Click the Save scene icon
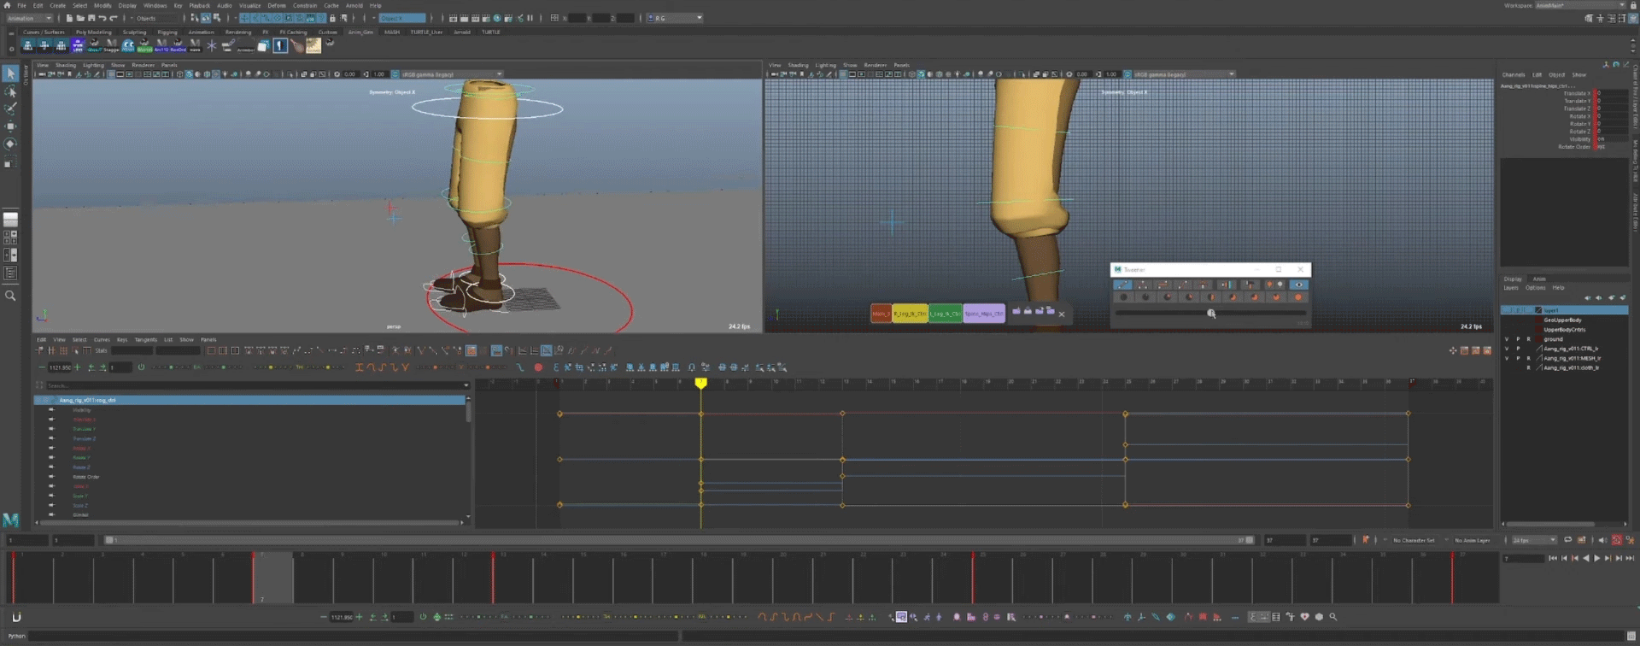 tap(91, 18)
